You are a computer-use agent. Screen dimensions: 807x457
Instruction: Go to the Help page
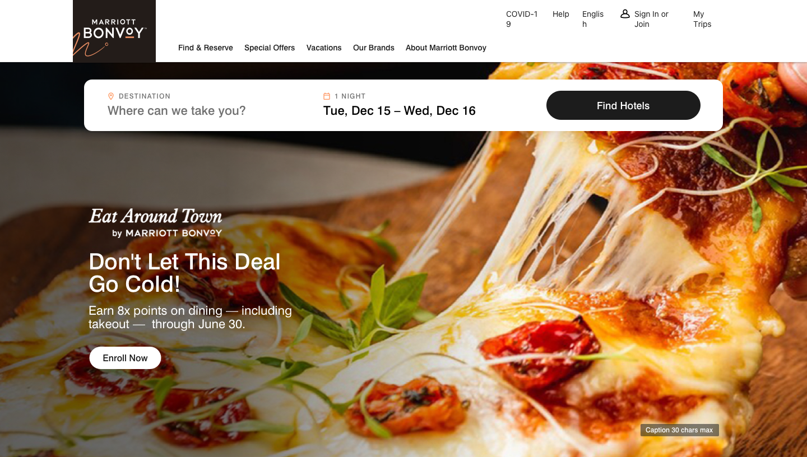tap(561, 14)
